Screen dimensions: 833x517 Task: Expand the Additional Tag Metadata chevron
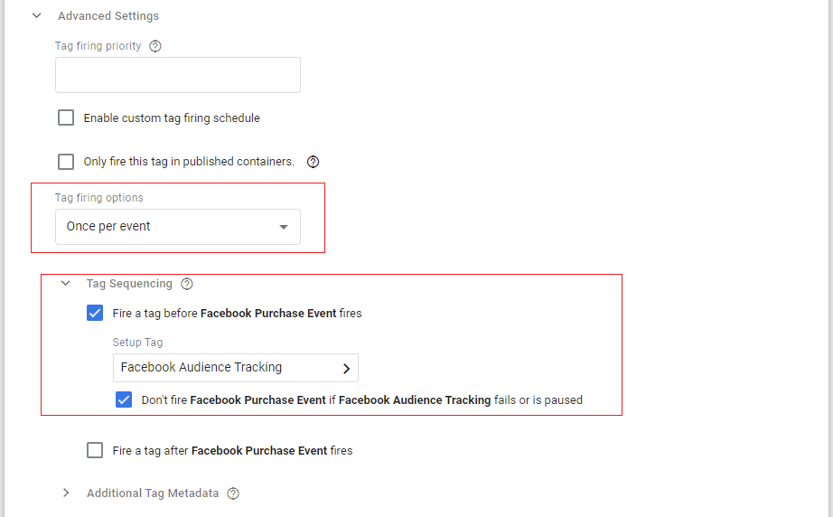click(x=66, y=493)
